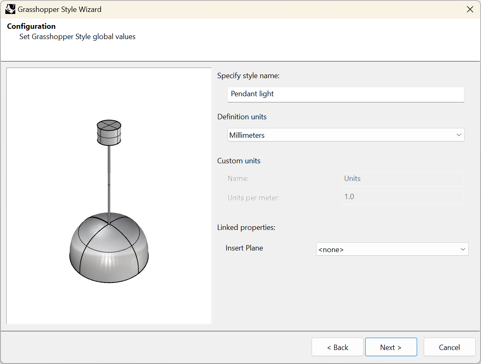Viewport: 481px width, 364px height.
Task: Click the 'Units per meter:' label
Action: pos(253,198)
